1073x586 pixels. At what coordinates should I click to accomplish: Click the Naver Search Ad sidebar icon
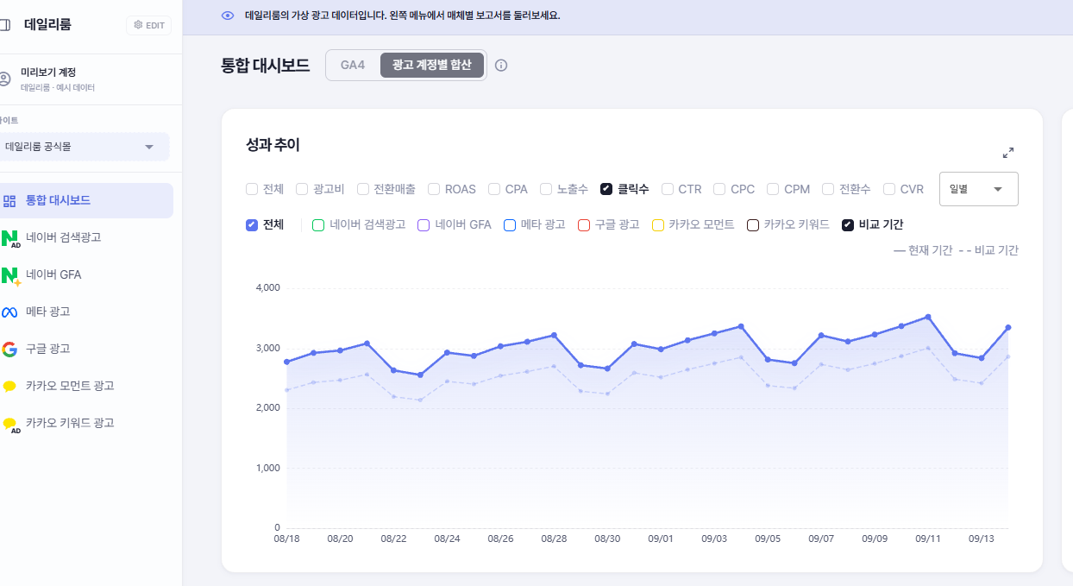(10, 238)
